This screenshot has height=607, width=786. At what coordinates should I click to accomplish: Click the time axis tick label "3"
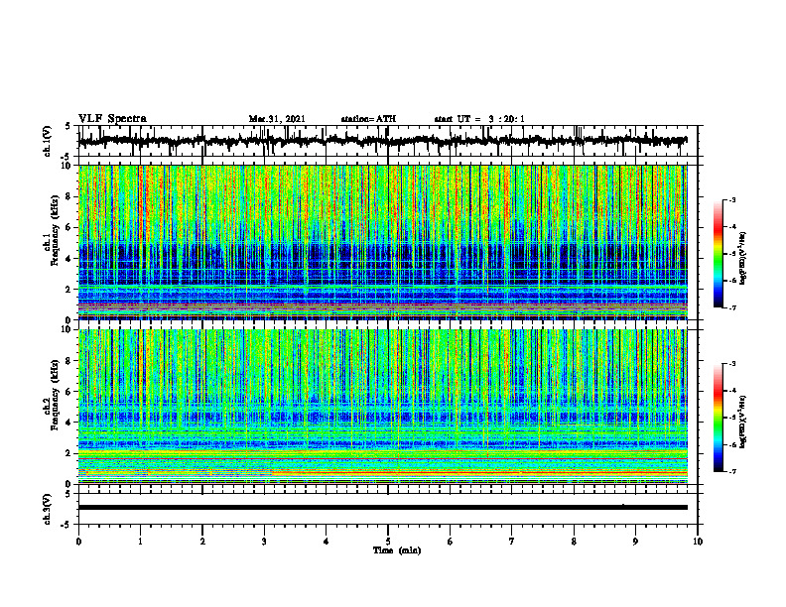[x=264, y=542]
